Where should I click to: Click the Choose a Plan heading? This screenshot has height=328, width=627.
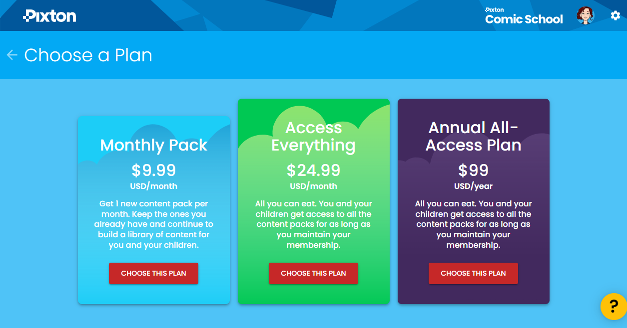coord(88,55)
